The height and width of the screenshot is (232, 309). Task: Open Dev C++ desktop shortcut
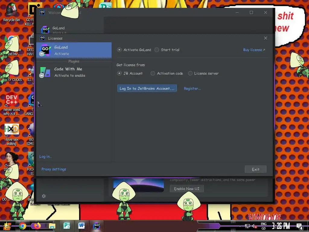12,104
